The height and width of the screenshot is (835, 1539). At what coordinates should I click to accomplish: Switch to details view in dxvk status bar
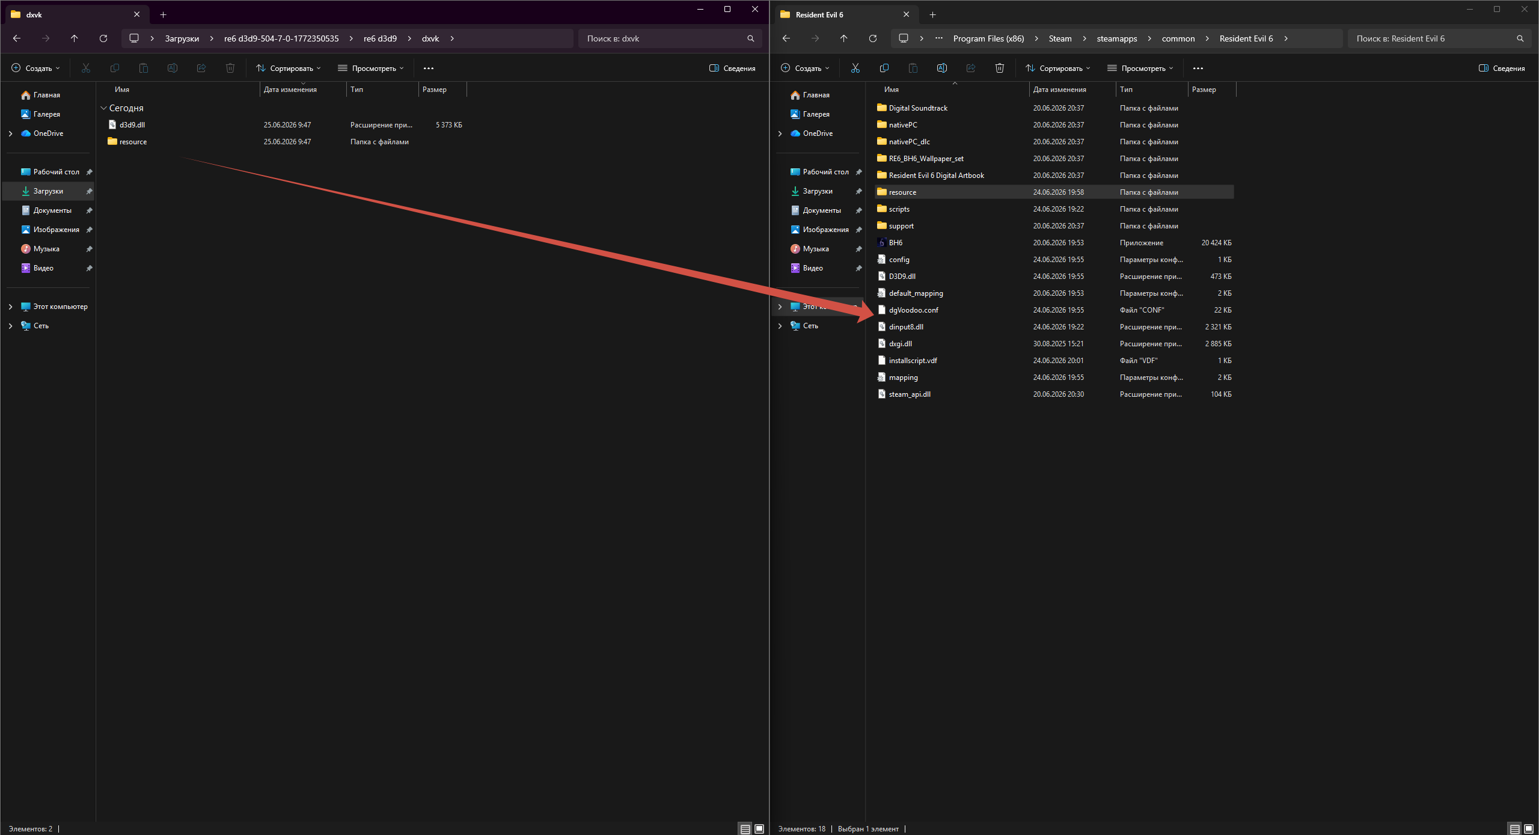tap(745, 829)
